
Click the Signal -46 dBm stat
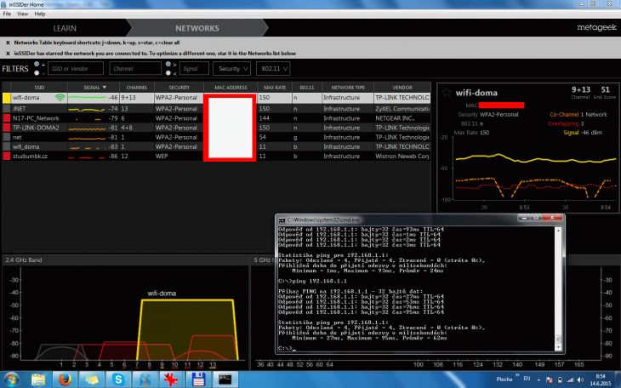click(583, 133)
